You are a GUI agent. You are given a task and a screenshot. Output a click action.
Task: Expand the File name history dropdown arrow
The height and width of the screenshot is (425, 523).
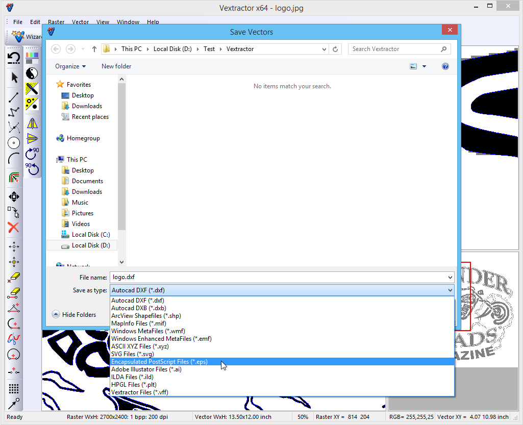coord(450,278)
